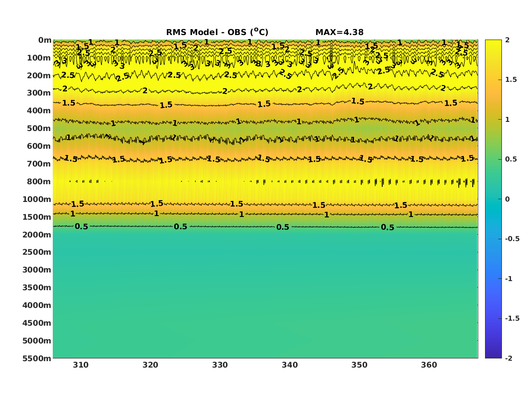This screenshot has width=531, height=398.
Task: Click the "310" x-axis tick label
Action: coord(81,365)
